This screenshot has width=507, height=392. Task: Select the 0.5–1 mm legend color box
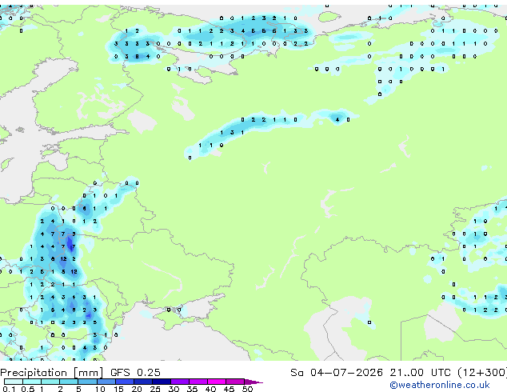(x=32, y=382)
